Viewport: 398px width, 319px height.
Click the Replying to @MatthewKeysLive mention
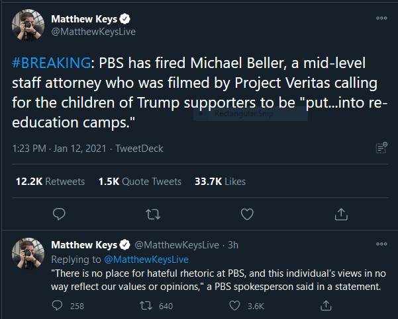click(146, 260)
